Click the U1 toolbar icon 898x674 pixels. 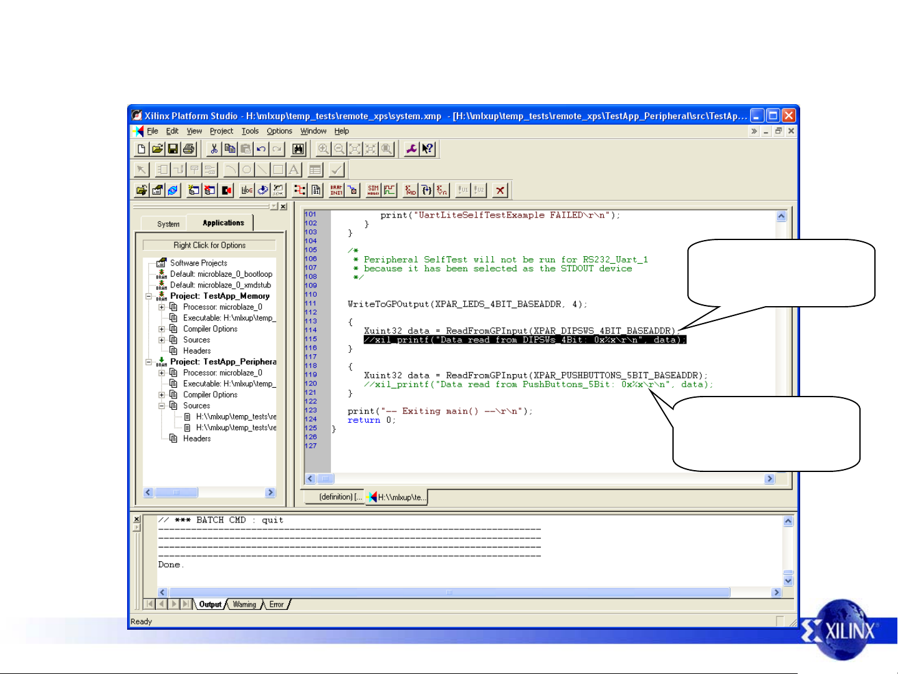tap(463, 190)
